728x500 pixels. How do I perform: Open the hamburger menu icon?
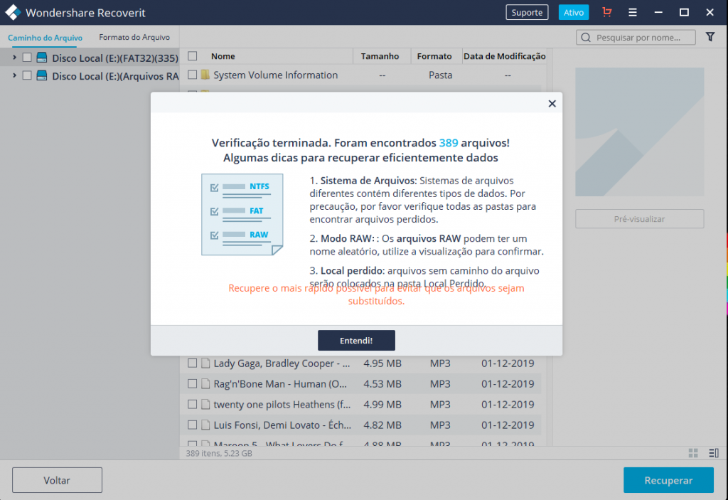(x=632, y=13)
